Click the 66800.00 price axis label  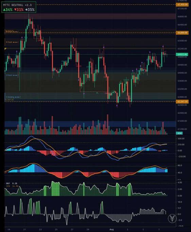[x=182, y=17]
